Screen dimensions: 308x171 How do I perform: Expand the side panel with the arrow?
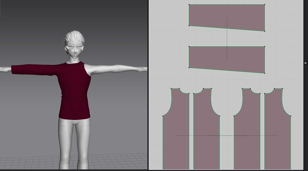306,63
